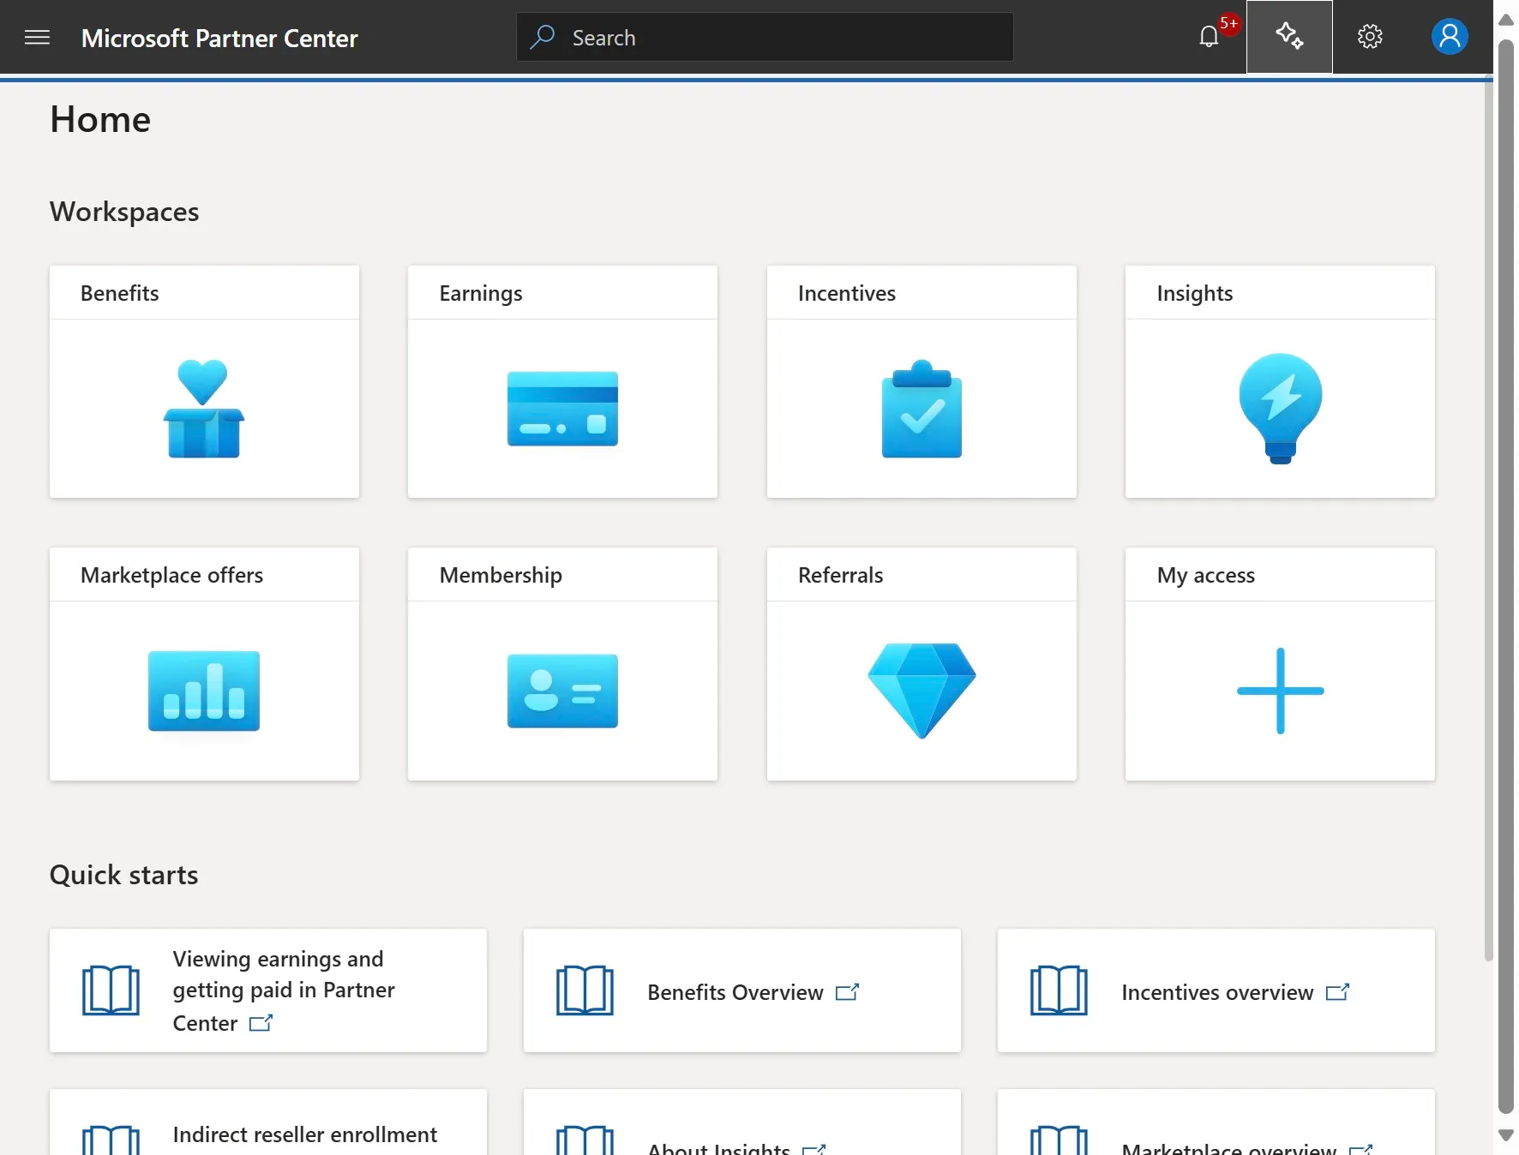Screen dimensions: 1519x1155
Task: Click external link icon after Incentives overview
Action: (1337, 992)
